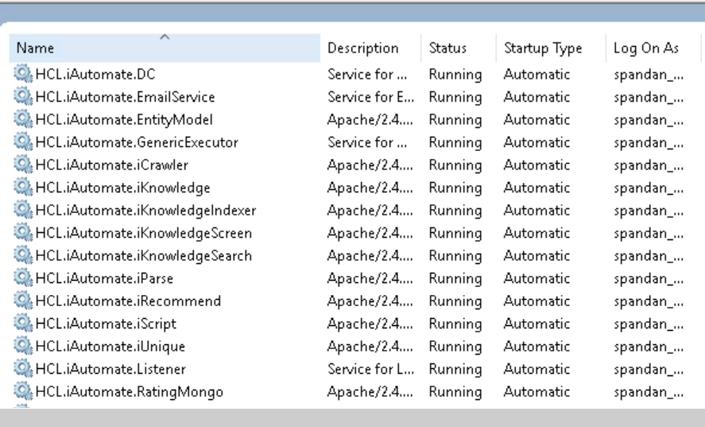This screenshot has height=427, width=705.
Task: Click the gear icon next to HCL.iAutomate.iParse
Action: coord(23,278)
